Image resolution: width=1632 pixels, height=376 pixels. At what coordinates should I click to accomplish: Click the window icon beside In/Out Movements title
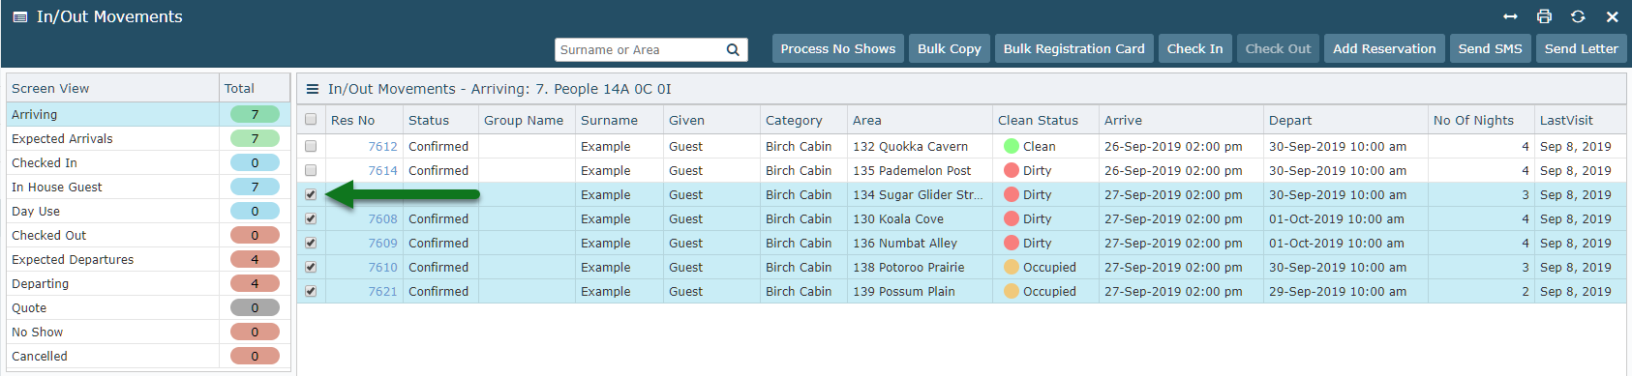click(x=19, y=17)
